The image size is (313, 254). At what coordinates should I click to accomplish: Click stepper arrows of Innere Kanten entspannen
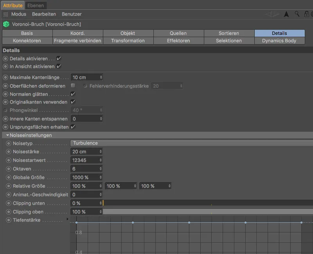point(101,119)
